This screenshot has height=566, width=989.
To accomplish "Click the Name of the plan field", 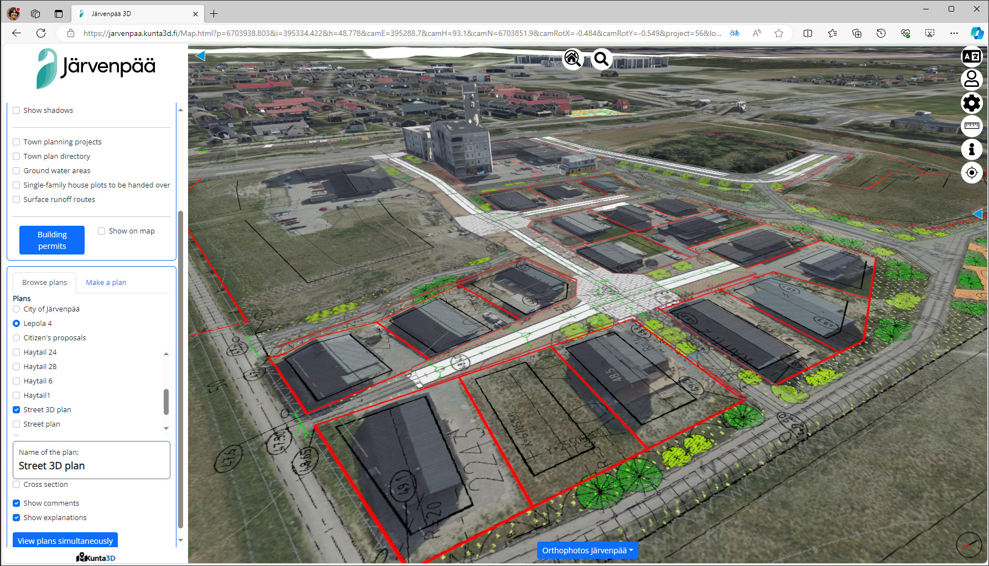I will point(91,460).
